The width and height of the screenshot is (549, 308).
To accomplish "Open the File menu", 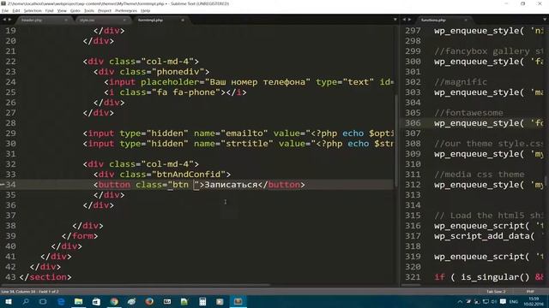I will click(5, 11).
